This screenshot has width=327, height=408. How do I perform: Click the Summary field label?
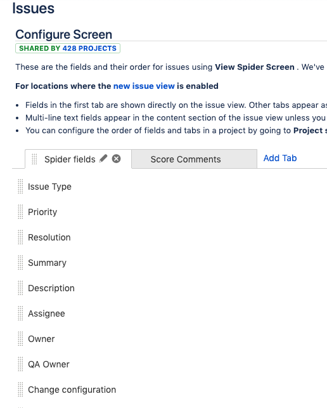coord(47,263)
